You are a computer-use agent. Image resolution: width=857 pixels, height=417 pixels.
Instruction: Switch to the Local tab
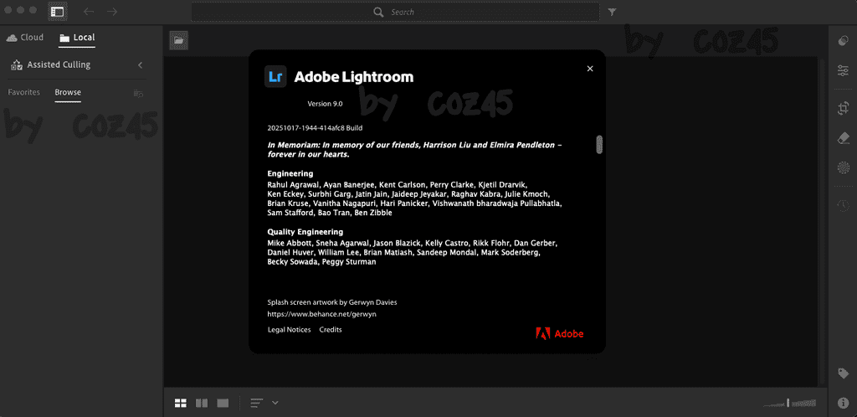point(77,37)
